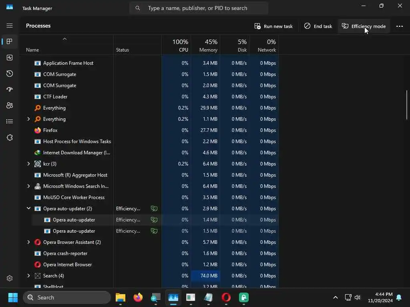Toggle Efficiency mode button
This screenshot has width=410, height=307.
364,26
